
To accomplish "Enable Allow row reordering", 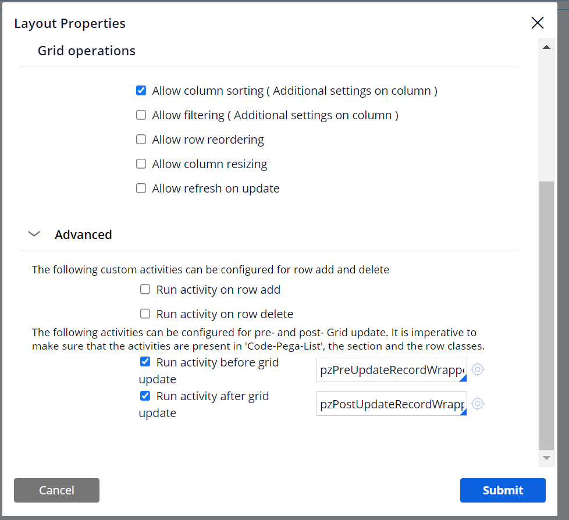I will 141,139.
